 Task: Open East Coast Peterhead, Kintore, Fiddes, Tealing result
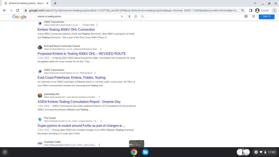point(71,78)
